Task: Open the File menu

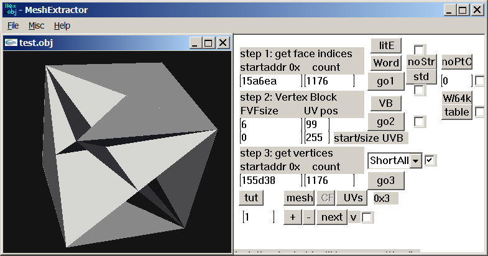Action: (x=13, y=25)
